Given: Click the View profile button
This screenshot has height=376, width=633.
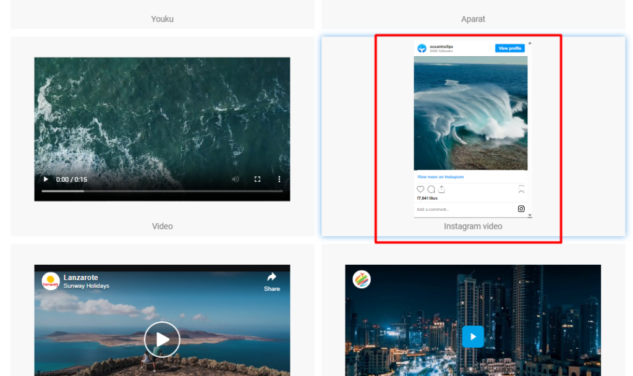Looking at the screenshot, I should pos(510,48).
